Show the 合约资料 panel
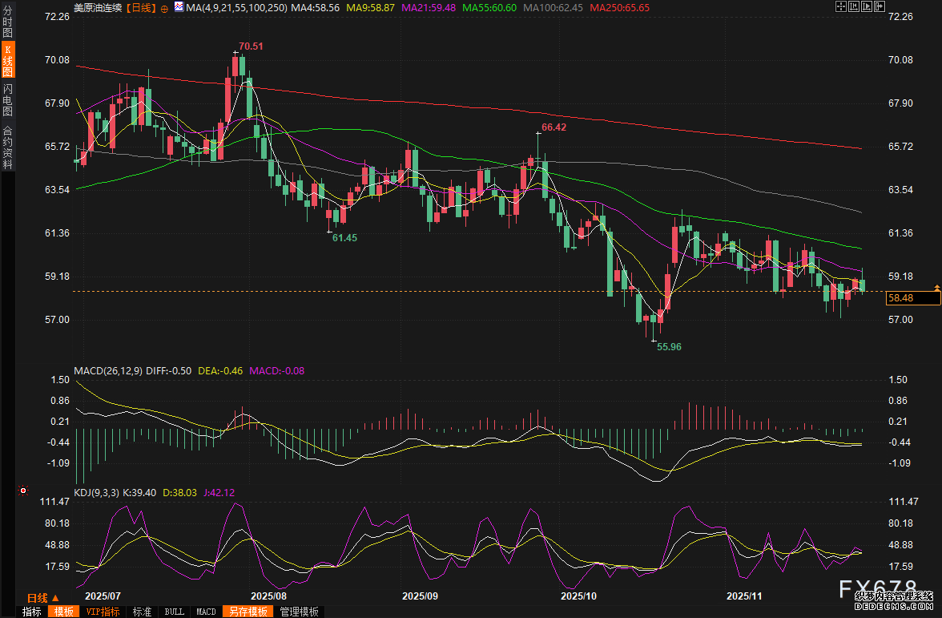The image size is (942, 618). [x=8, y=146]
